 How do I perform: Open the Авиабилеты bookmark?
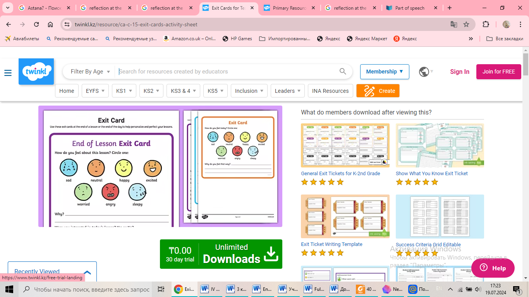22,39
